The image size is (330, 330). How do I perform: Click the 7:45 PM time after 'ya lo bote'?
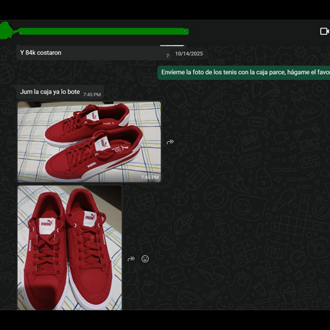(x=92, y=94)
